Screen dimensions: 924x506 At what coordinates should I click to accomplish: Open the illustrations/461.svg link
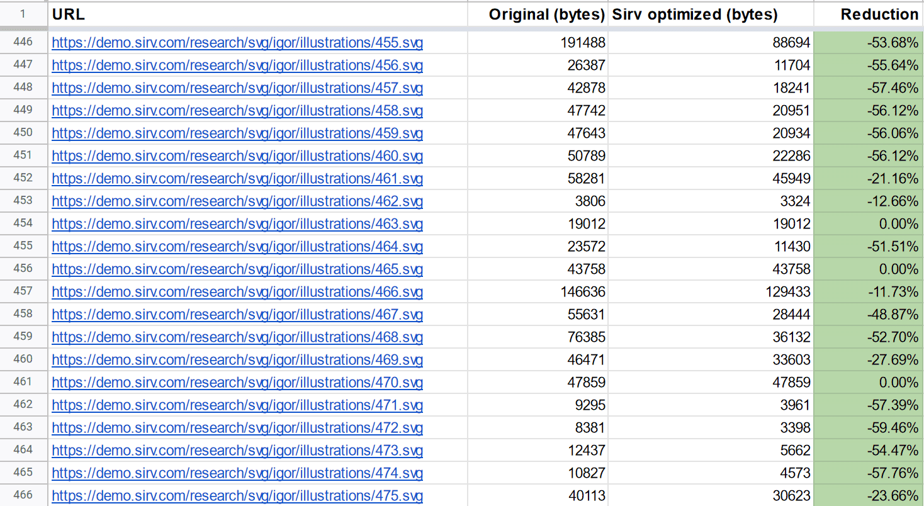point(237,179)
